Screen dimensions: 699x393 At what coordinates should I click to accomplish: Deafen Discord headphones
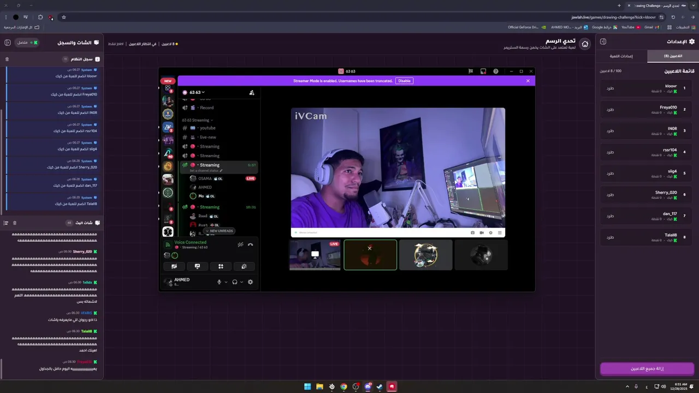[x=235, y=282]
